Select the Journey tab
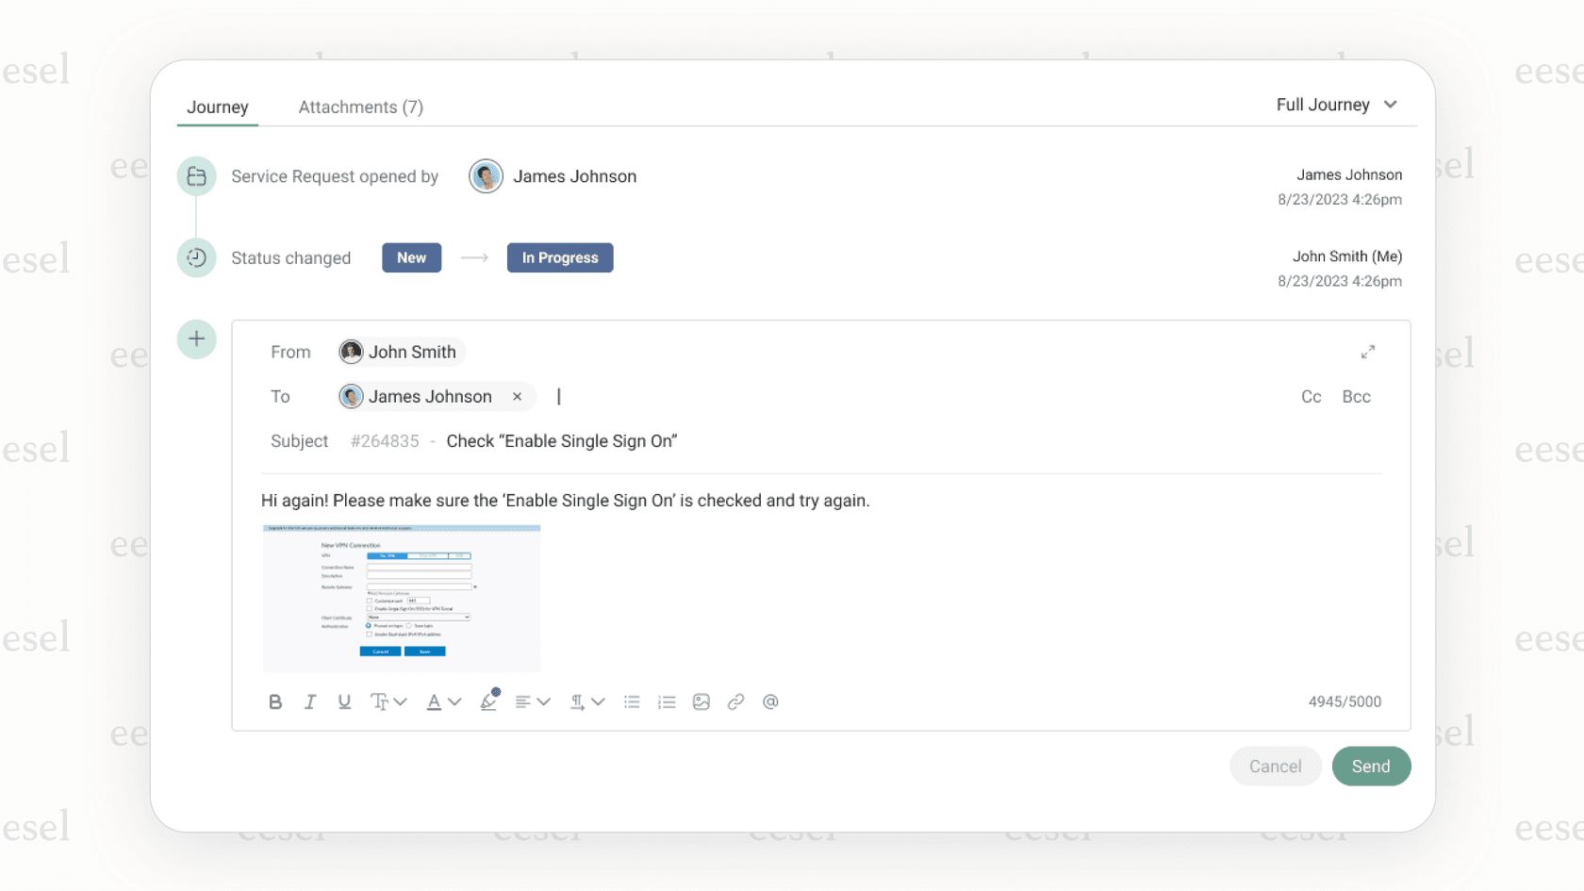The width and height of the screenshot is (1584, 891). click(217, 107)
